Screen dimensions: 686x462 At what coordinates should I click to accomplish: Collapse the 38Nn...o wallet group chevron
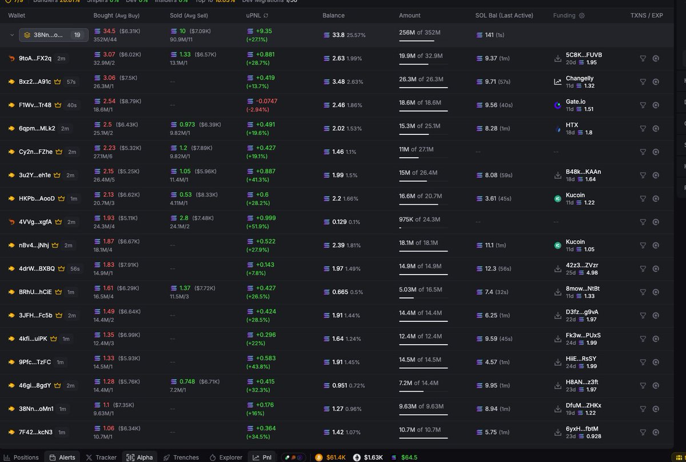click(12, 35)
